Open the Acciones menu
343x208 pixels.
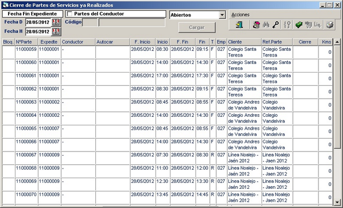coord(240,15)
